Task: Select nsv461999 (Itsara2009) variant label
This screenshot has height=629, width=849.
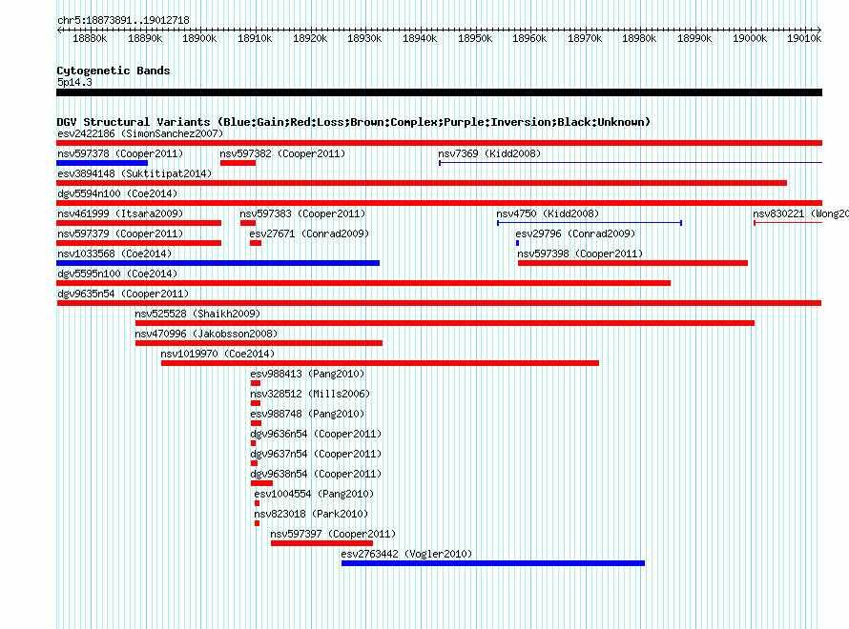Action: click(x=120, y=213)
